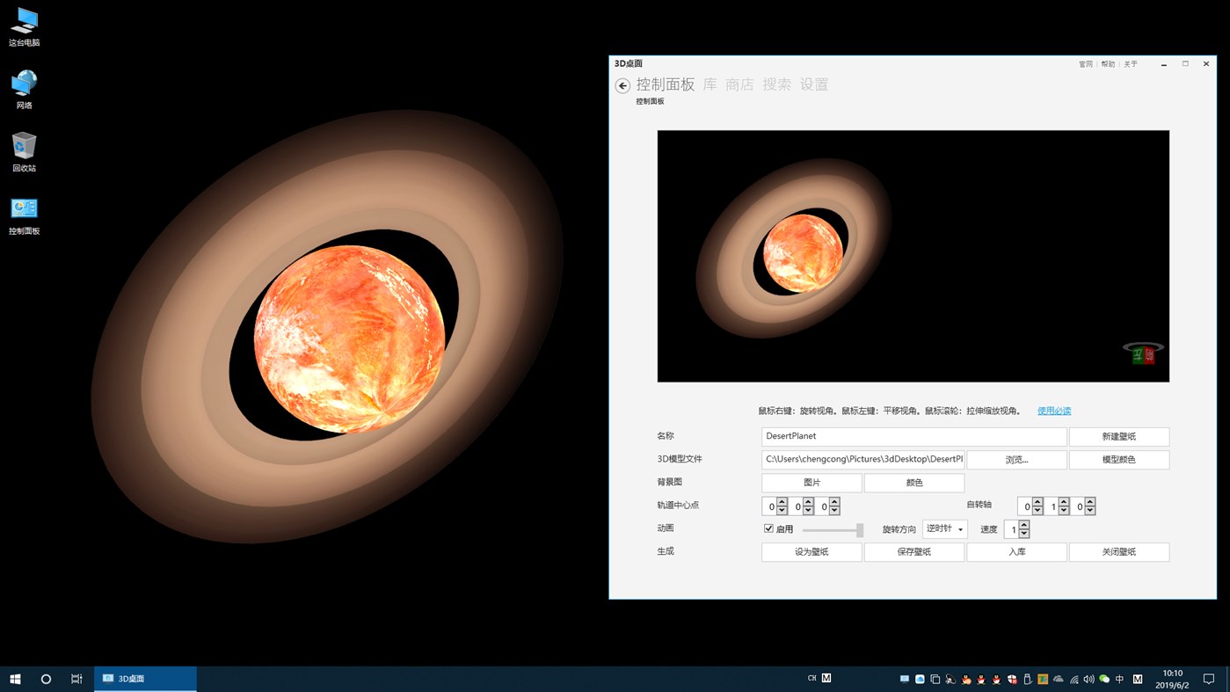Toggle the 启用 animation checkbox
The image size is (1230, 692).
coord(768,528)
